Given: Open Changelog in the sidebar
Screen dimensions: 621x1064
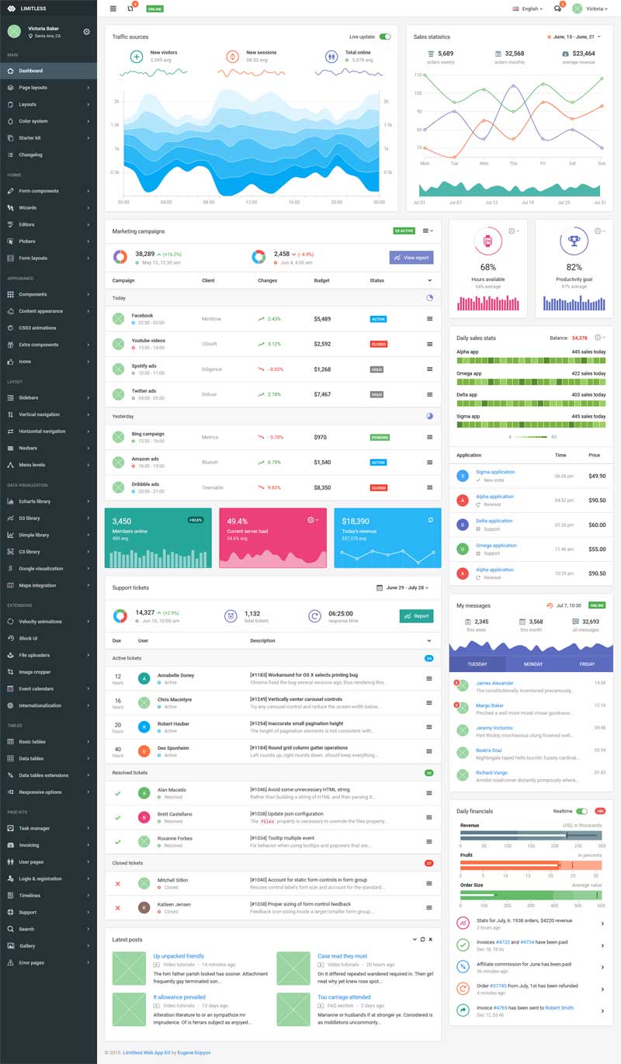Looking at the screenshot, I should tap(48, 154).
